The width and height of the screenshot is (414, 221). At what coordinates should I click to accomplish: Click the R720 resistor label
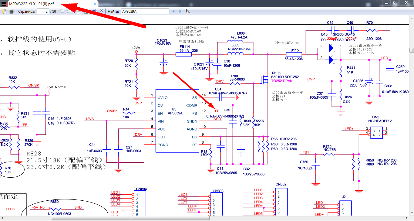pyautogui.click(x=129, y=61)
